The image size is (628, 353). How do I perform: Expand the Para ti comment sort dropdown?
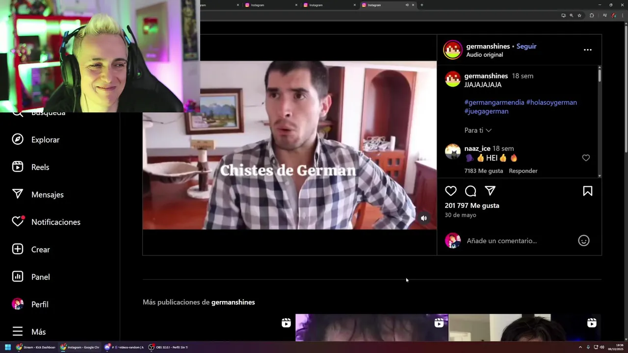[x=478, y=130]
